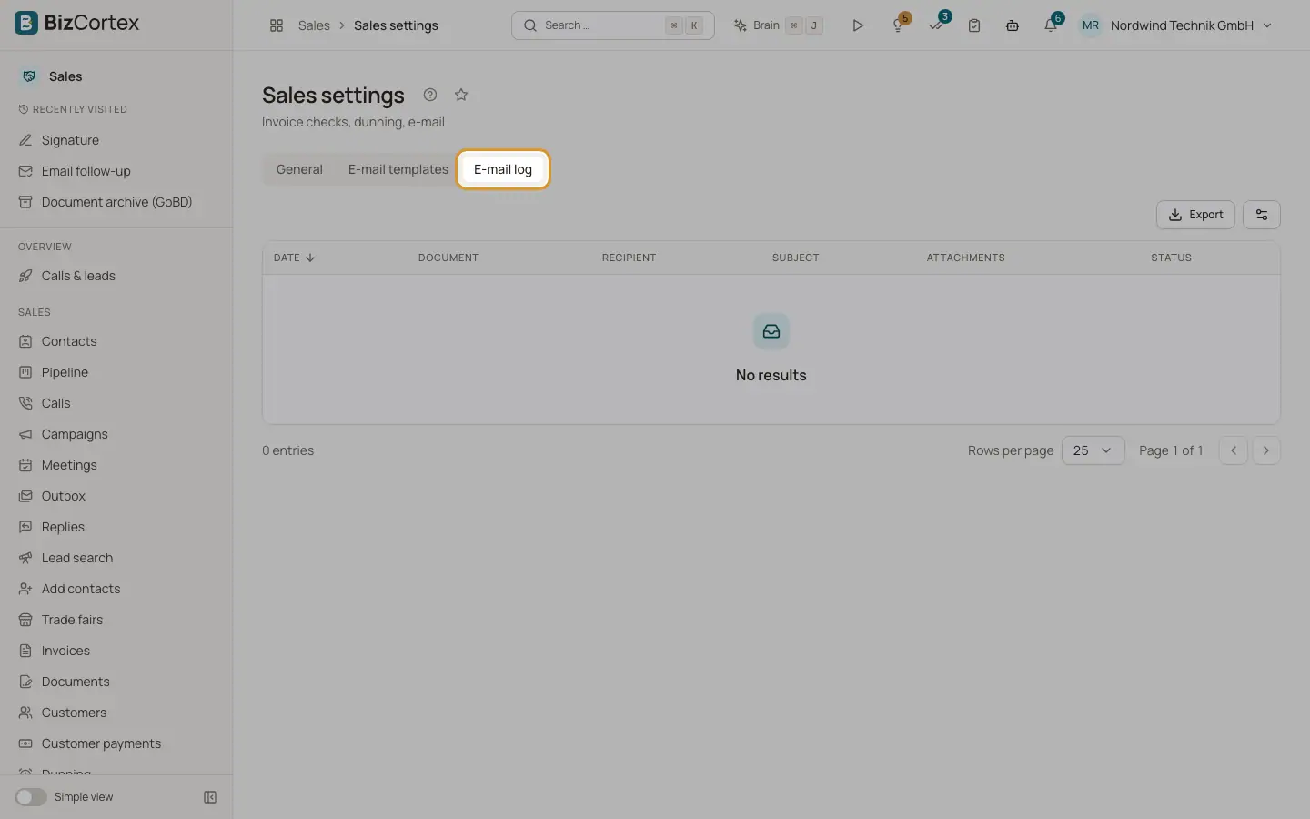This screenshot has height=819, width=1310.
Task: Toggle the Simple view switch
Action: [x=31, y=797]
